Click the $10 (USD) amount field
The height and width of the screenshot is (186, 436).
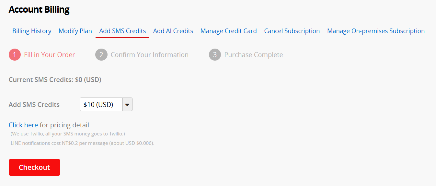101,105
